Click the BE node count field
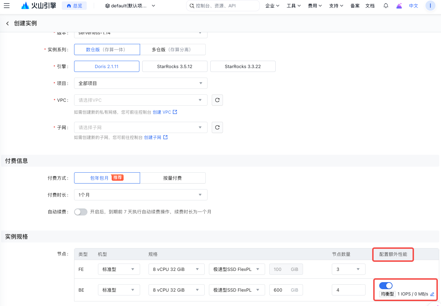 click(349, 290)
